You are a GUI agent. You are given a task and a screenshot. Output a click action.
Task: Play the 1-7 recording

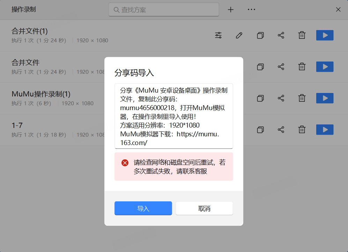click(x=325, y=130)
